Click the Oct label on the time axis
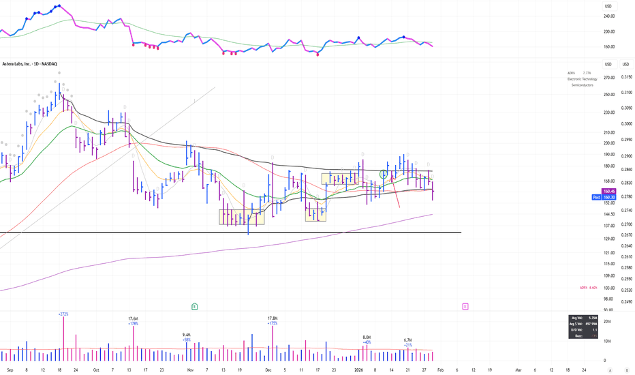 (96, 370)
